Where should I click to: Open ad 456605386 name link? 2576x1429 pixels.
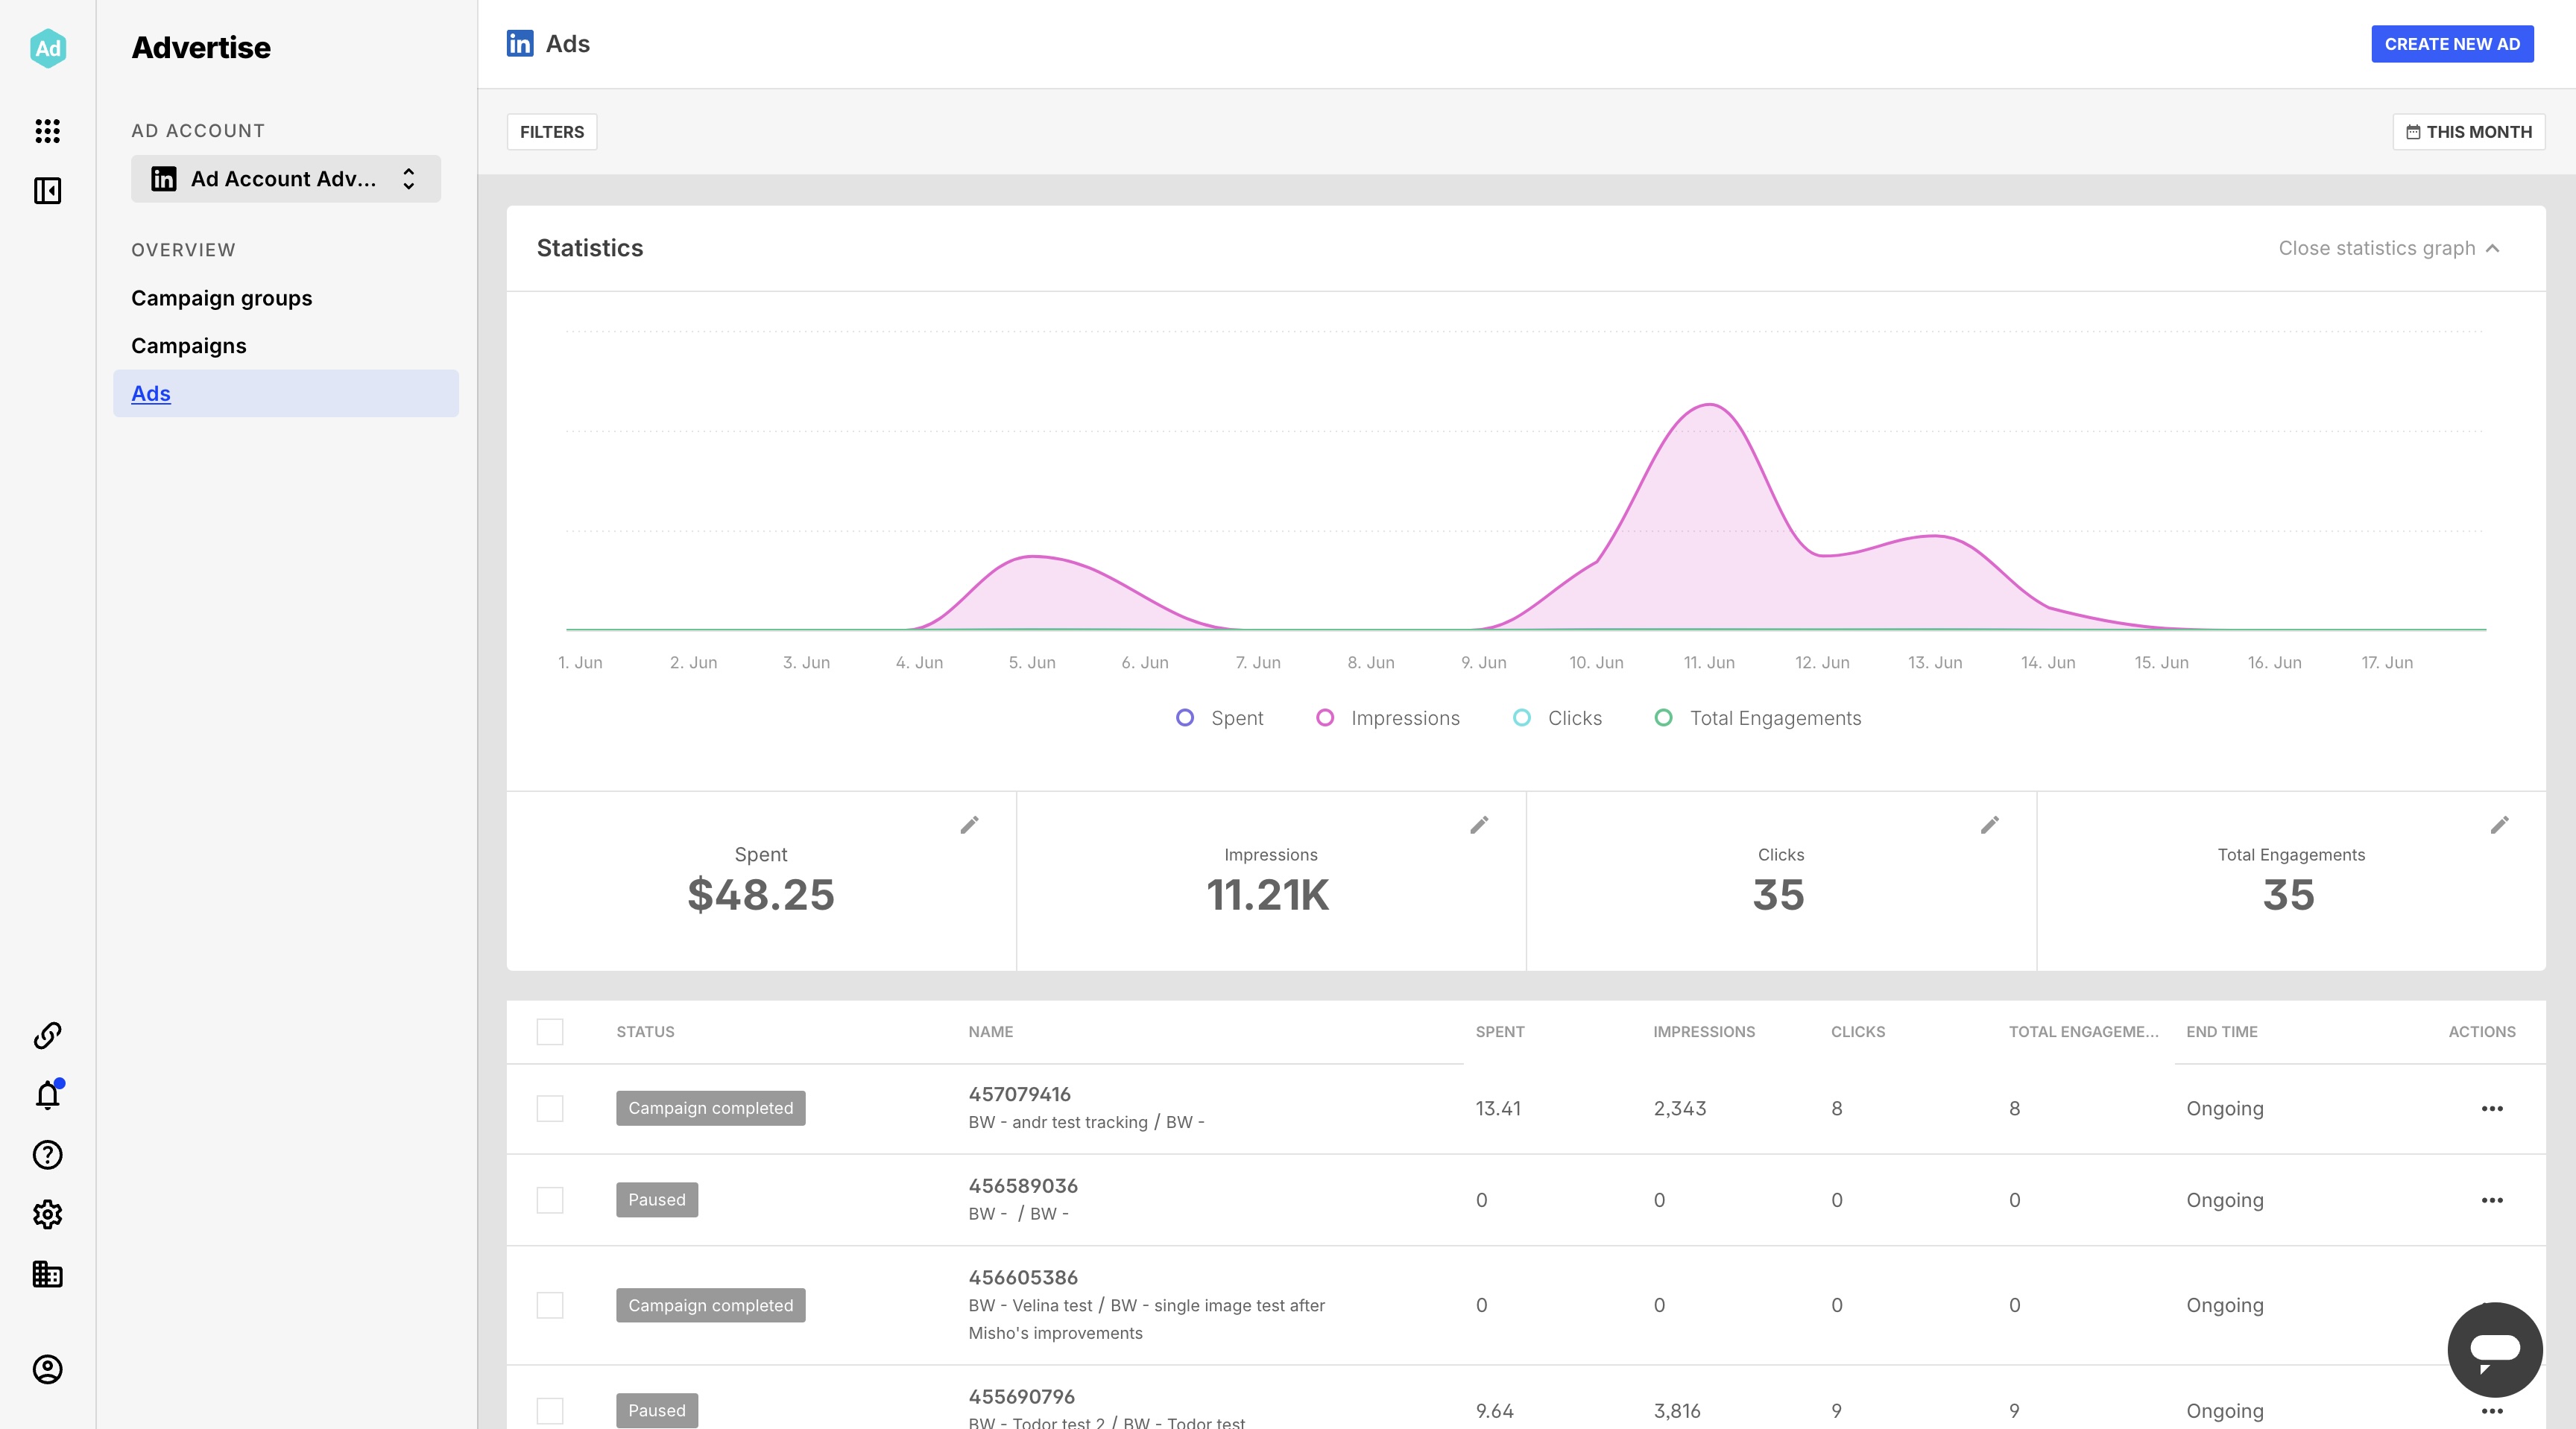click(x=1023, y=1277)
